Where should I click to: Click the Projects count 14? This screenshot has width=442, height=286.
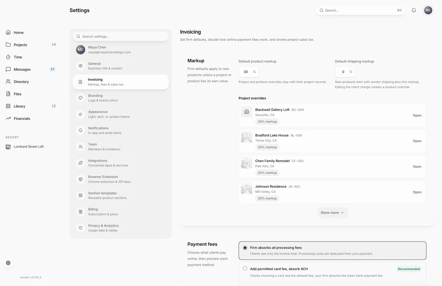point(54,45)
